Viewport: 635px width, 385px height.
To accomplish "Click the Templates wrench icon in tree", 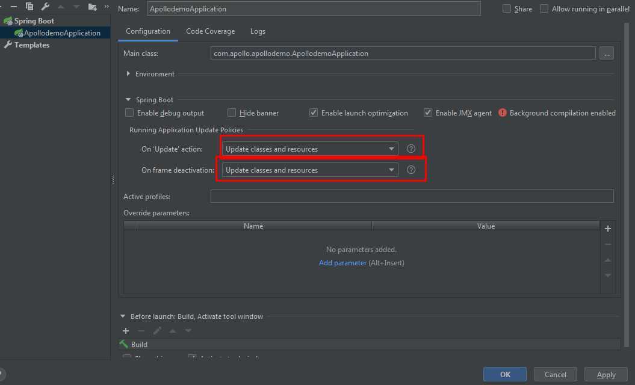I will tap(8, 45).
